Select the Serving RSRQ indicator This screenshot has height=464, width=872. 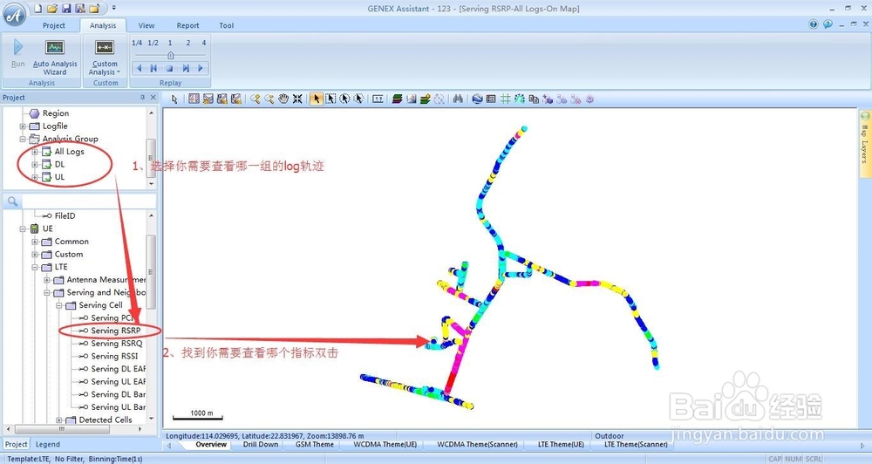click(x=117, y=344)
